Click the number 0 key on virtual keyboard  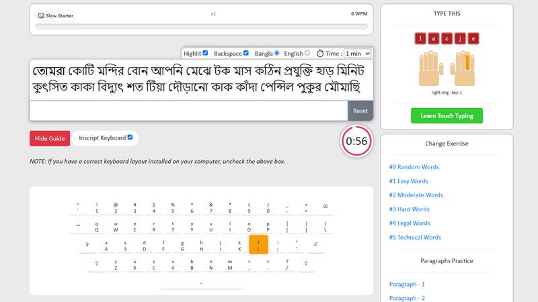coord(268,207)
